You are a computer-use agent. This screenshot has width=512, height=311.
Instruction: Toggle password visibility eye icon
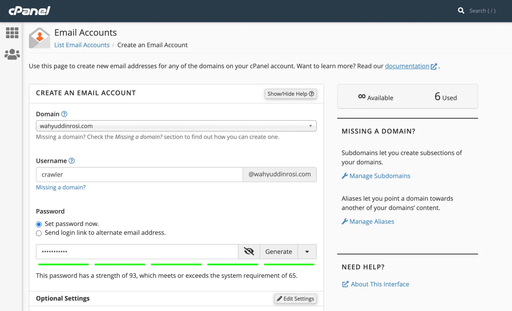click(249, 252)
